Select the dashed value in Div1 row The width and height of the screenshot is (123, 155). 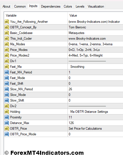pos(87,61)
